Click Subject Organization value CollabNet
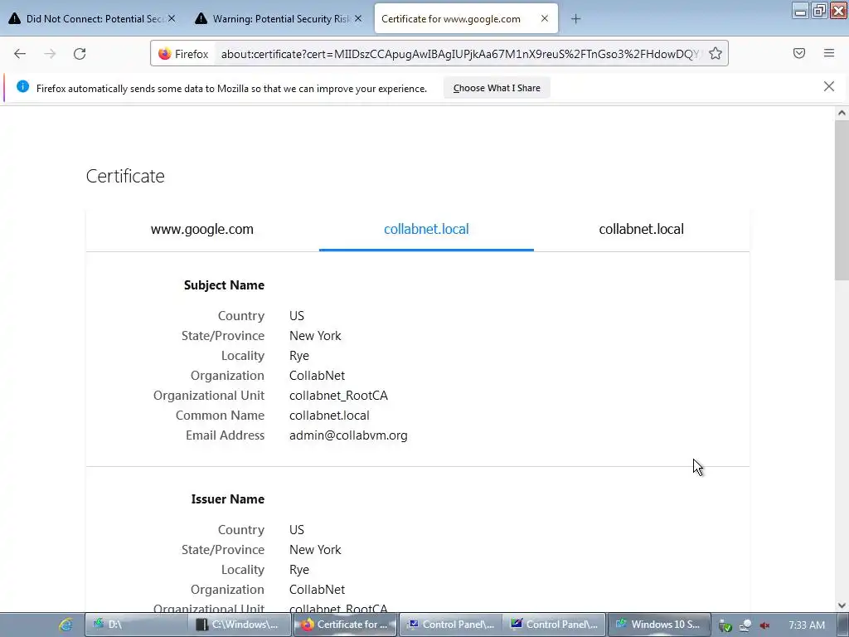 pos(317,376)
